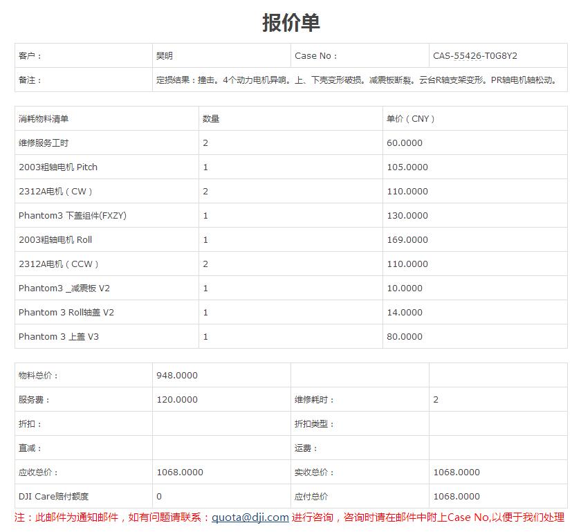The height and width of the screenshot is (532, 581).
Task: Select the 定损结果 remark text
Action: coord(356,80)
